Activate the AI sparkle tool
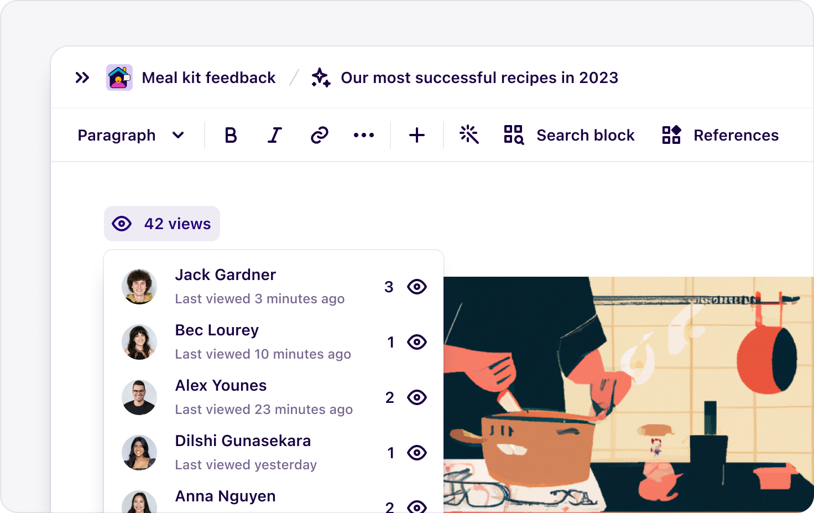The width and height of the screenshot is (814, 513). [469, 134]
